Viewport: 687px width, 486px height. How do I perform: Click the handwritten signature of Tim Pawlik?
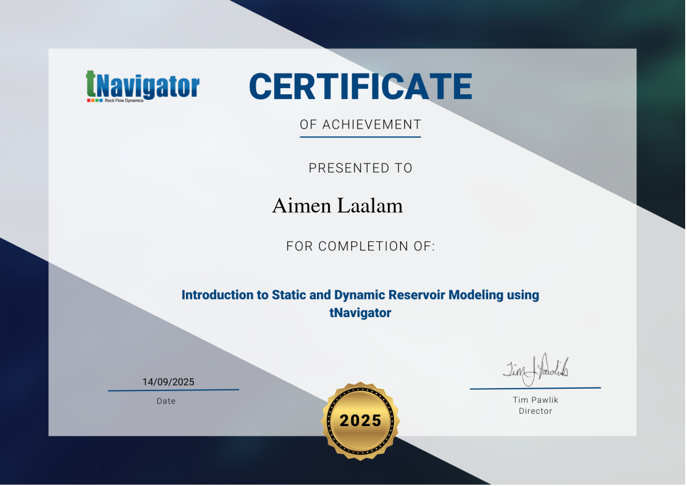[x=535, y=369]
